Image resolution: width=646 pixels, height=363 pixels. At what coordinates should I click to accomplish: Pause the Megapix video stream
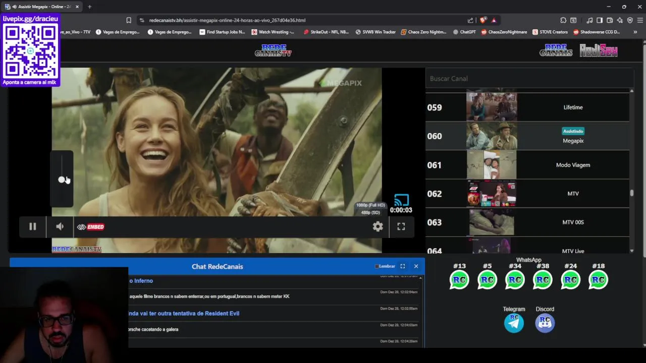pos(32,227)
